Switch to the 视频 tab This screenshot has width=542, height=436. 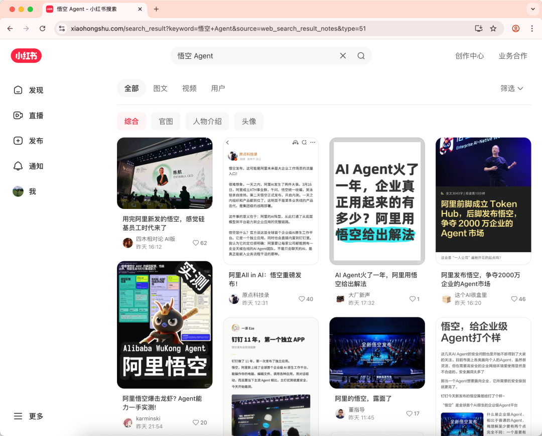click(x=189, y=88)
